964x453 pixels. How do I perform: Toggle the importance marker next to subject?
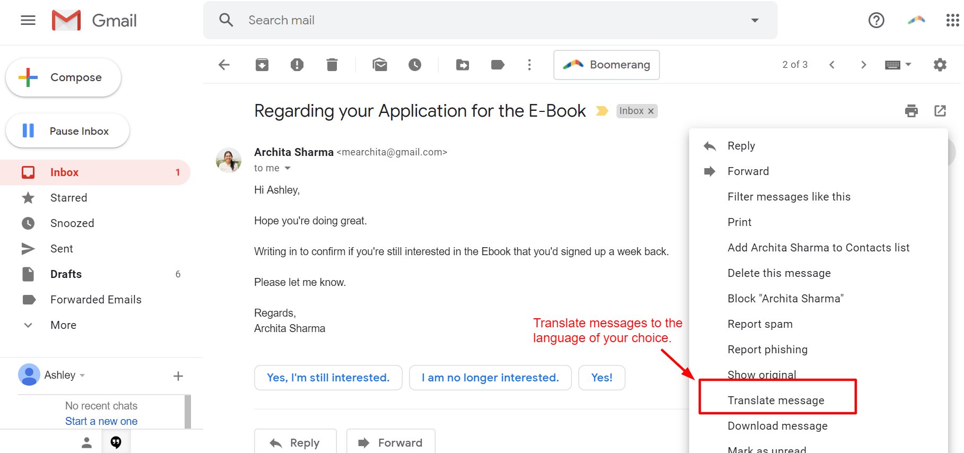point(602,111)
